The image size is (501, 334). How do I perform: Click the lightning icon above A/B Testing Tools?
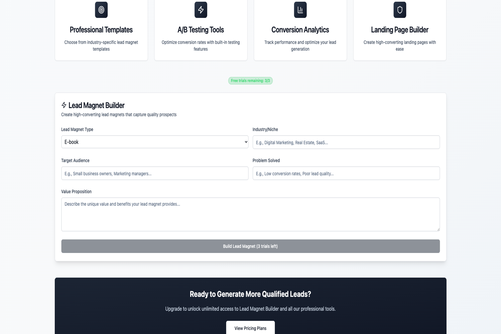(201, 10)
